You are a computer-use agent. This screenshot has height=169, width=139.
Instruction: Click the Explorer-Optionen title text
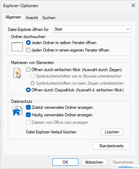tap(21, 6)
